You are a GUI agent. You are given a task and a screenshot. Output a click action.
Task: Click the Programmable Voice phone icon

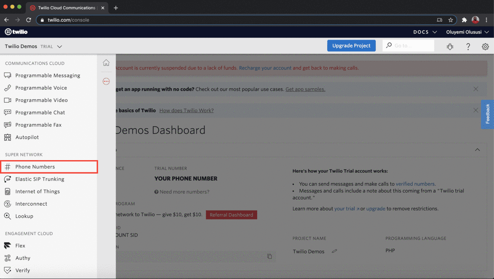point(7,88)
